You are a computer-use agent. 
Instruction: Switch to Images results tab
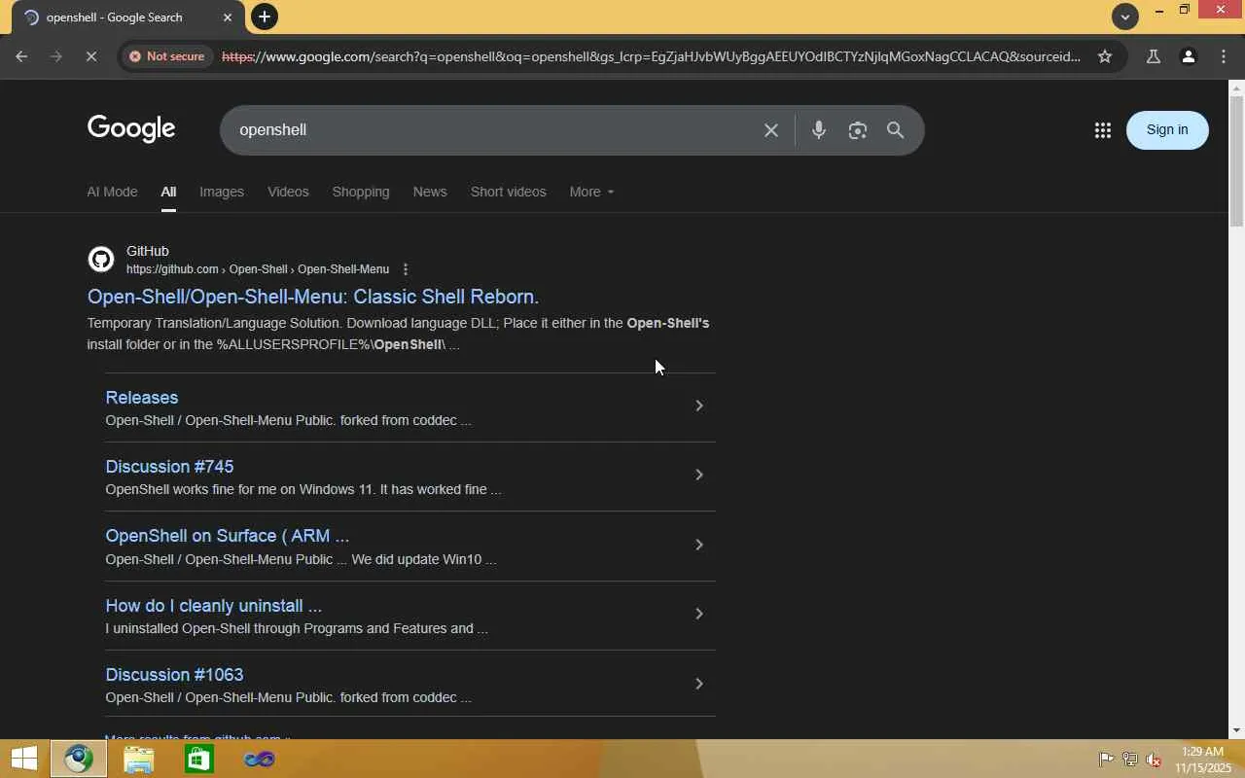pos(222,192)
